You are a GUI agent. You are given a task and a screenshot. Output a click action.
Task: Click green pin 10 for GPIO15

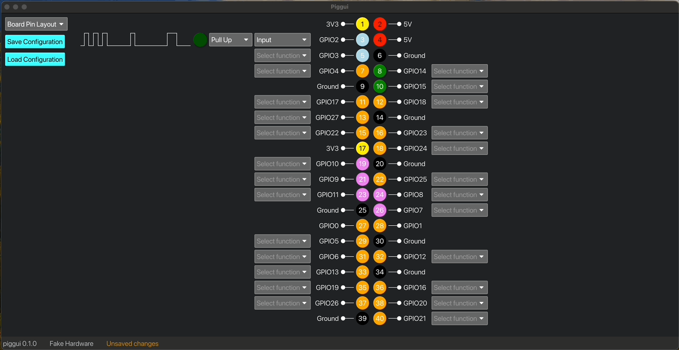click(380, 86)
